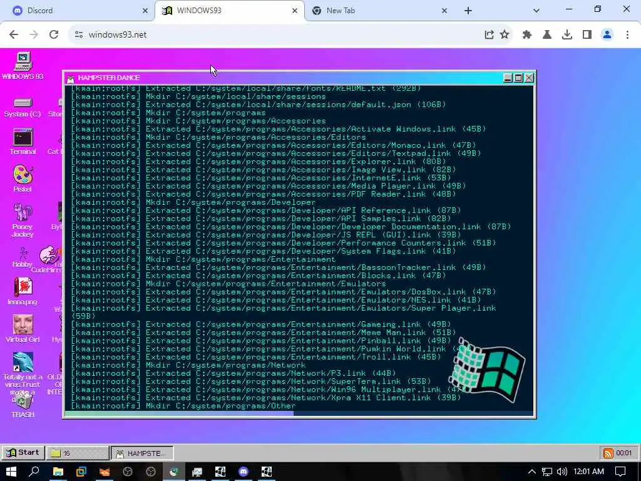Viewport: 641px width, 481px height.
Task: Open the browser profile avatar
Action: pyautogui.click(x=607, y=35)
